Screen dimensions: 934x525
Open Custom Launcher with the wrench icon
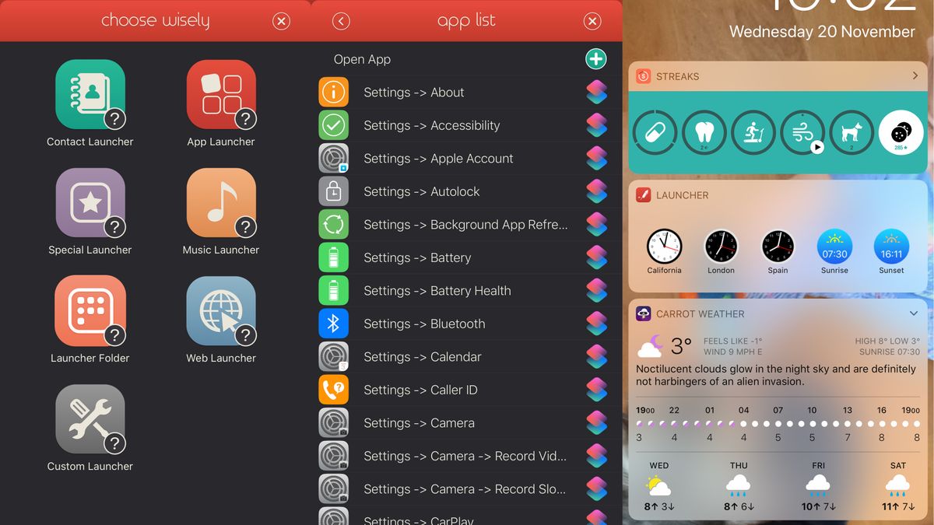(90, 419)
